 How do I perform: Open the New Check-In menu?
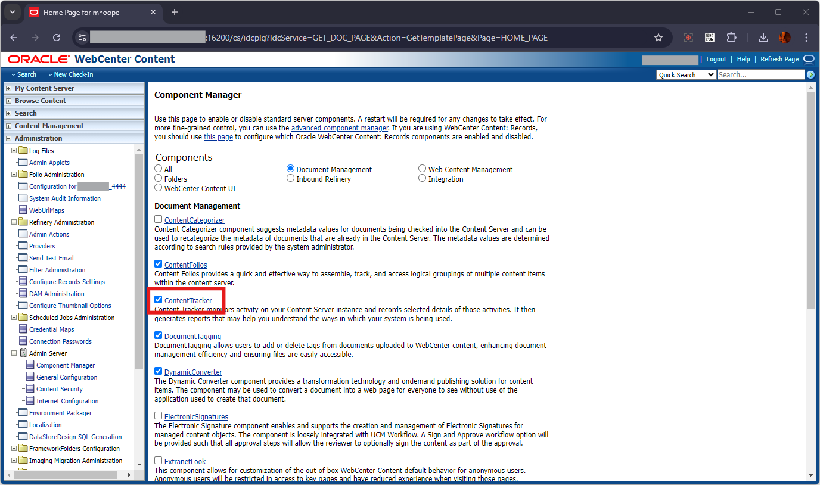point(70,74)
